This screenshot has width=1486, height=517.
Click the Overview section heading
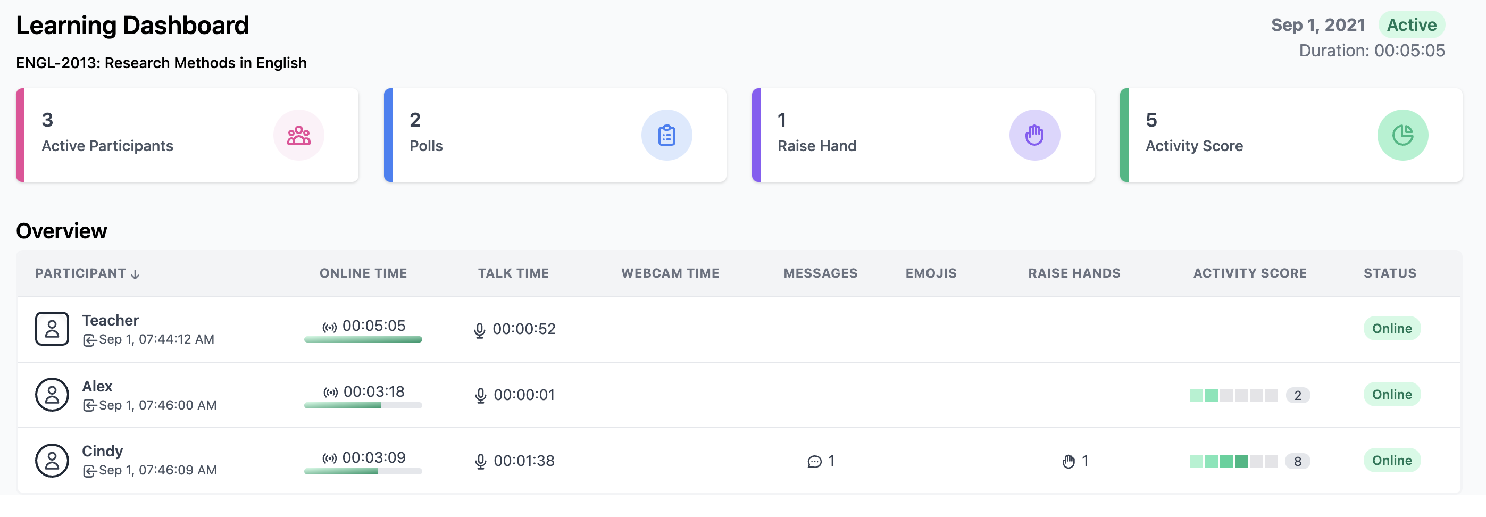pos(61,231)
